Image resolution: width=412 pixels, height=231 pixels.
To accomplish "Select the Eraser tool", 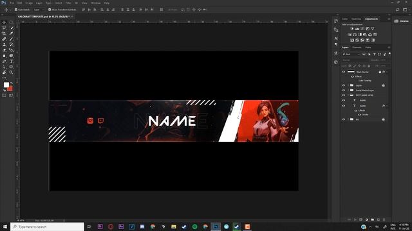I will [5, 50].
